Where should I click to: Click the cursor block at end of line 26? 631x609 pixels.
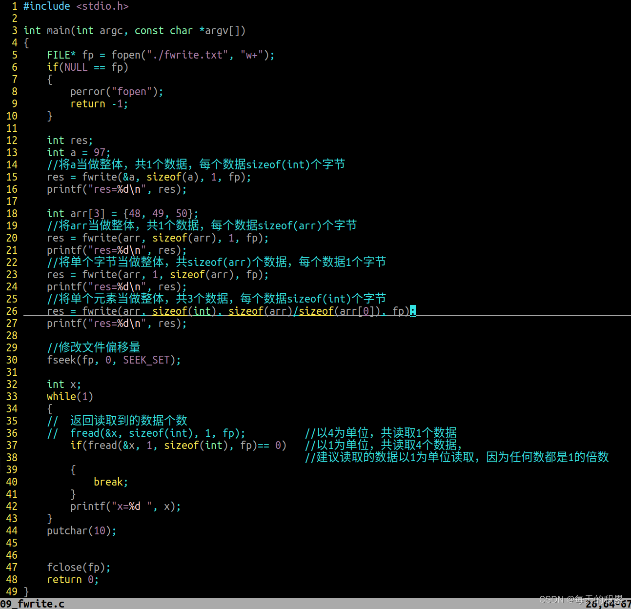(x=413, y=311)
